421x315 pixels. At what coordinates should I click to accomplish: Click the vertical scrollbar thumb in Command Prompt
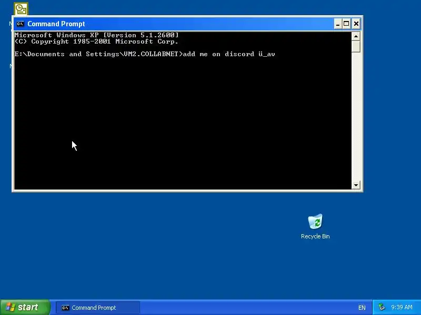pyautogui.click(x=356, y=47)
